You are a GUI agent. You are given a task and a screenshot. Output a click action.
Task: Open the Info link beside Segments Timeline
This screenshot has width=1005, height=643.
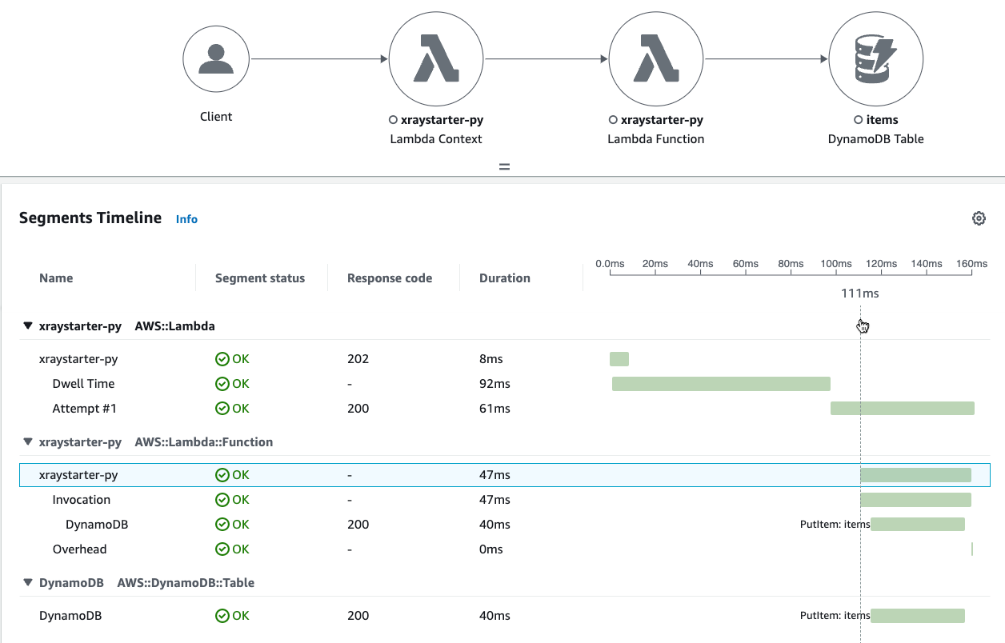pyautogui.click(x=186, y=219)
